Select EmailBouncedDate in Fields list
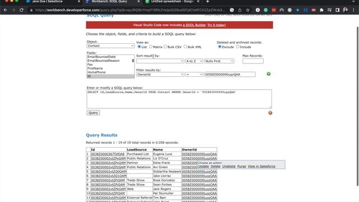 click(102, 57)
